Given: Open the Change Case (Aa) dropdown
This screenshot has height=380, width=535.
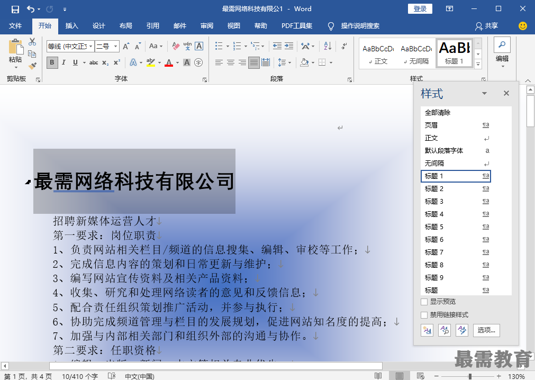Looking at the screenshot, I should click(156, 46).
